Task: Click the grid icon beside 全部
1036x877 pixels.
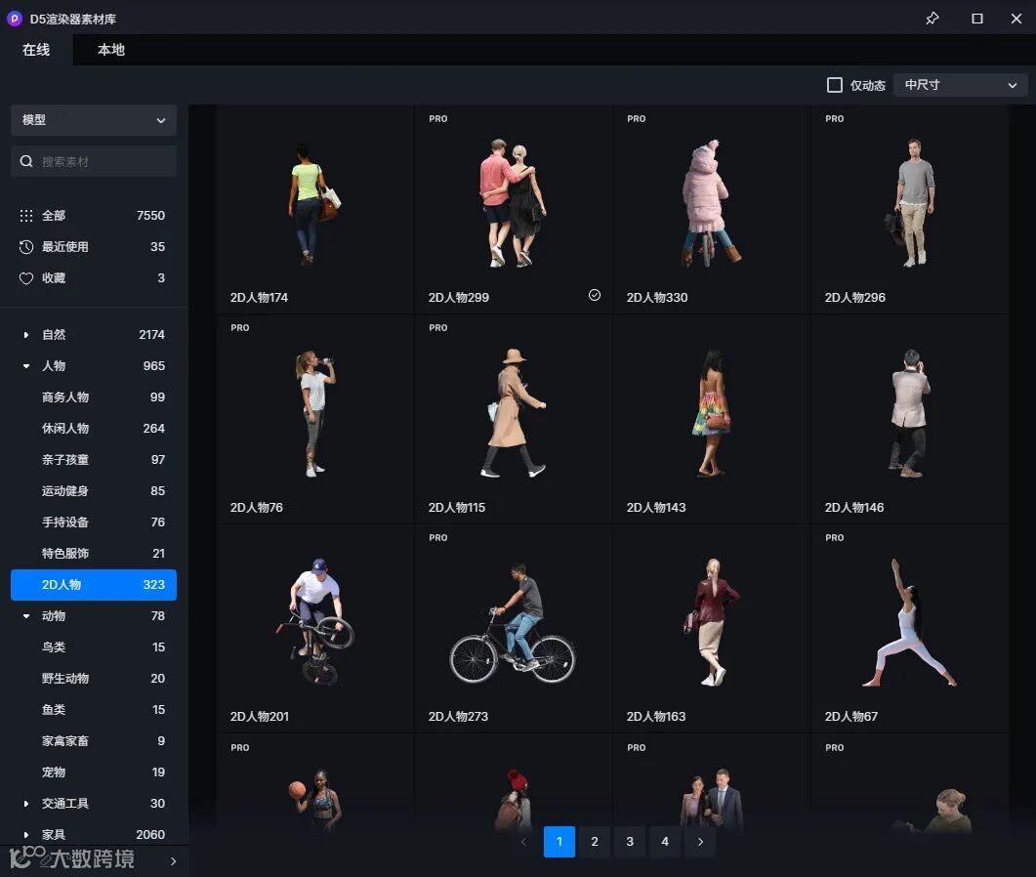Action: pyautogui.click(x=26, y=216)
